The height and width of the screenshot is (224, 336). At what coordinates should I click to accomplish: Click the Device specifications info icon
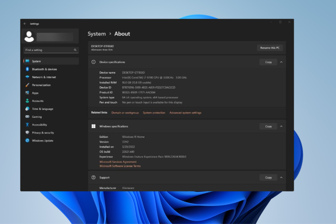(x=93, y=62)
